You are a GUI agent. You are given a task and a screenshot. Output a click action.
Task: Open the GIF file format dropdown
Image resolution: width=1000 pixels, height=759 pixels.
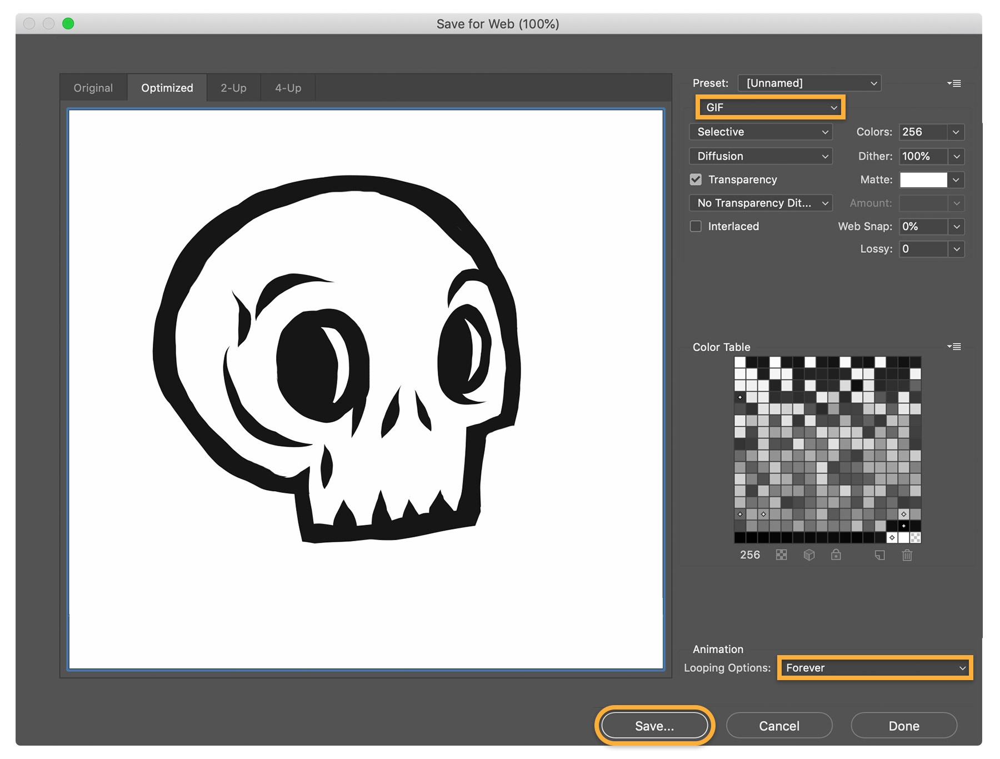click(x=771, y=107)
